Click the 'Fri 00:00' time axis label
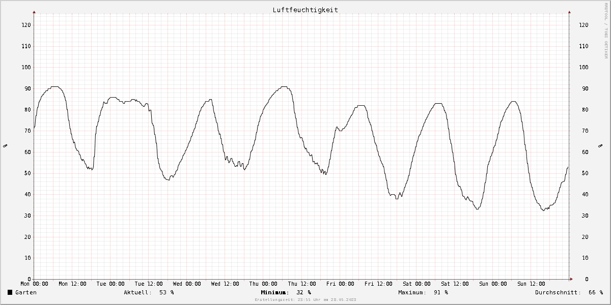The width and height of the screenshot is (611, 305). (340, 284)
